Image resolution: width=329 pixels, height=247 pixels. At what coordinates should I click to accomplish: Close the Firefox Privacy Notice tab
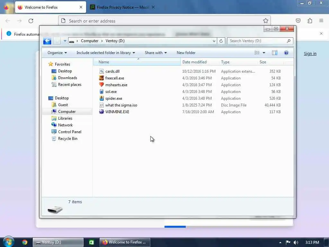click(153, 7)
